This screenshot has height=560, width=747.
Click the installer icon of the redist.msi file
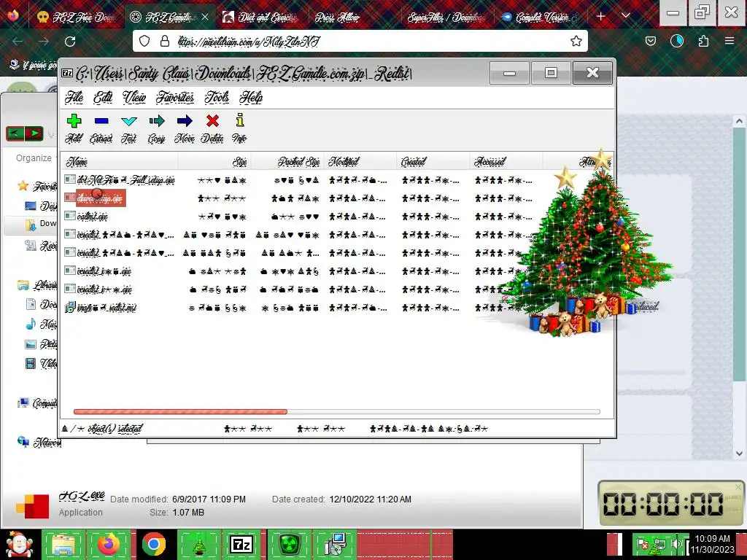click(x=69, y=307)
